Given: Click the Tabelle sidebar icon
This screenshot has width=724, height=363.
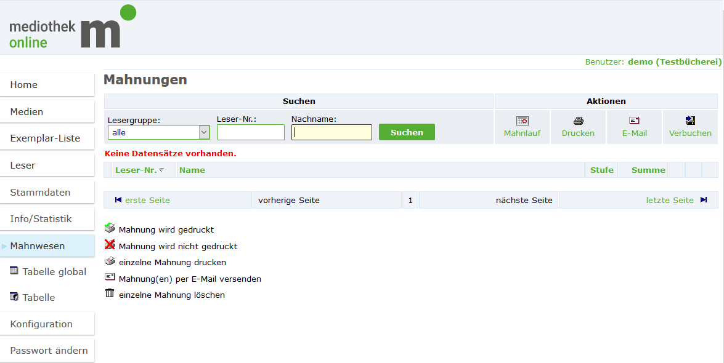Looking at the screenshot, I should point(14,297).
